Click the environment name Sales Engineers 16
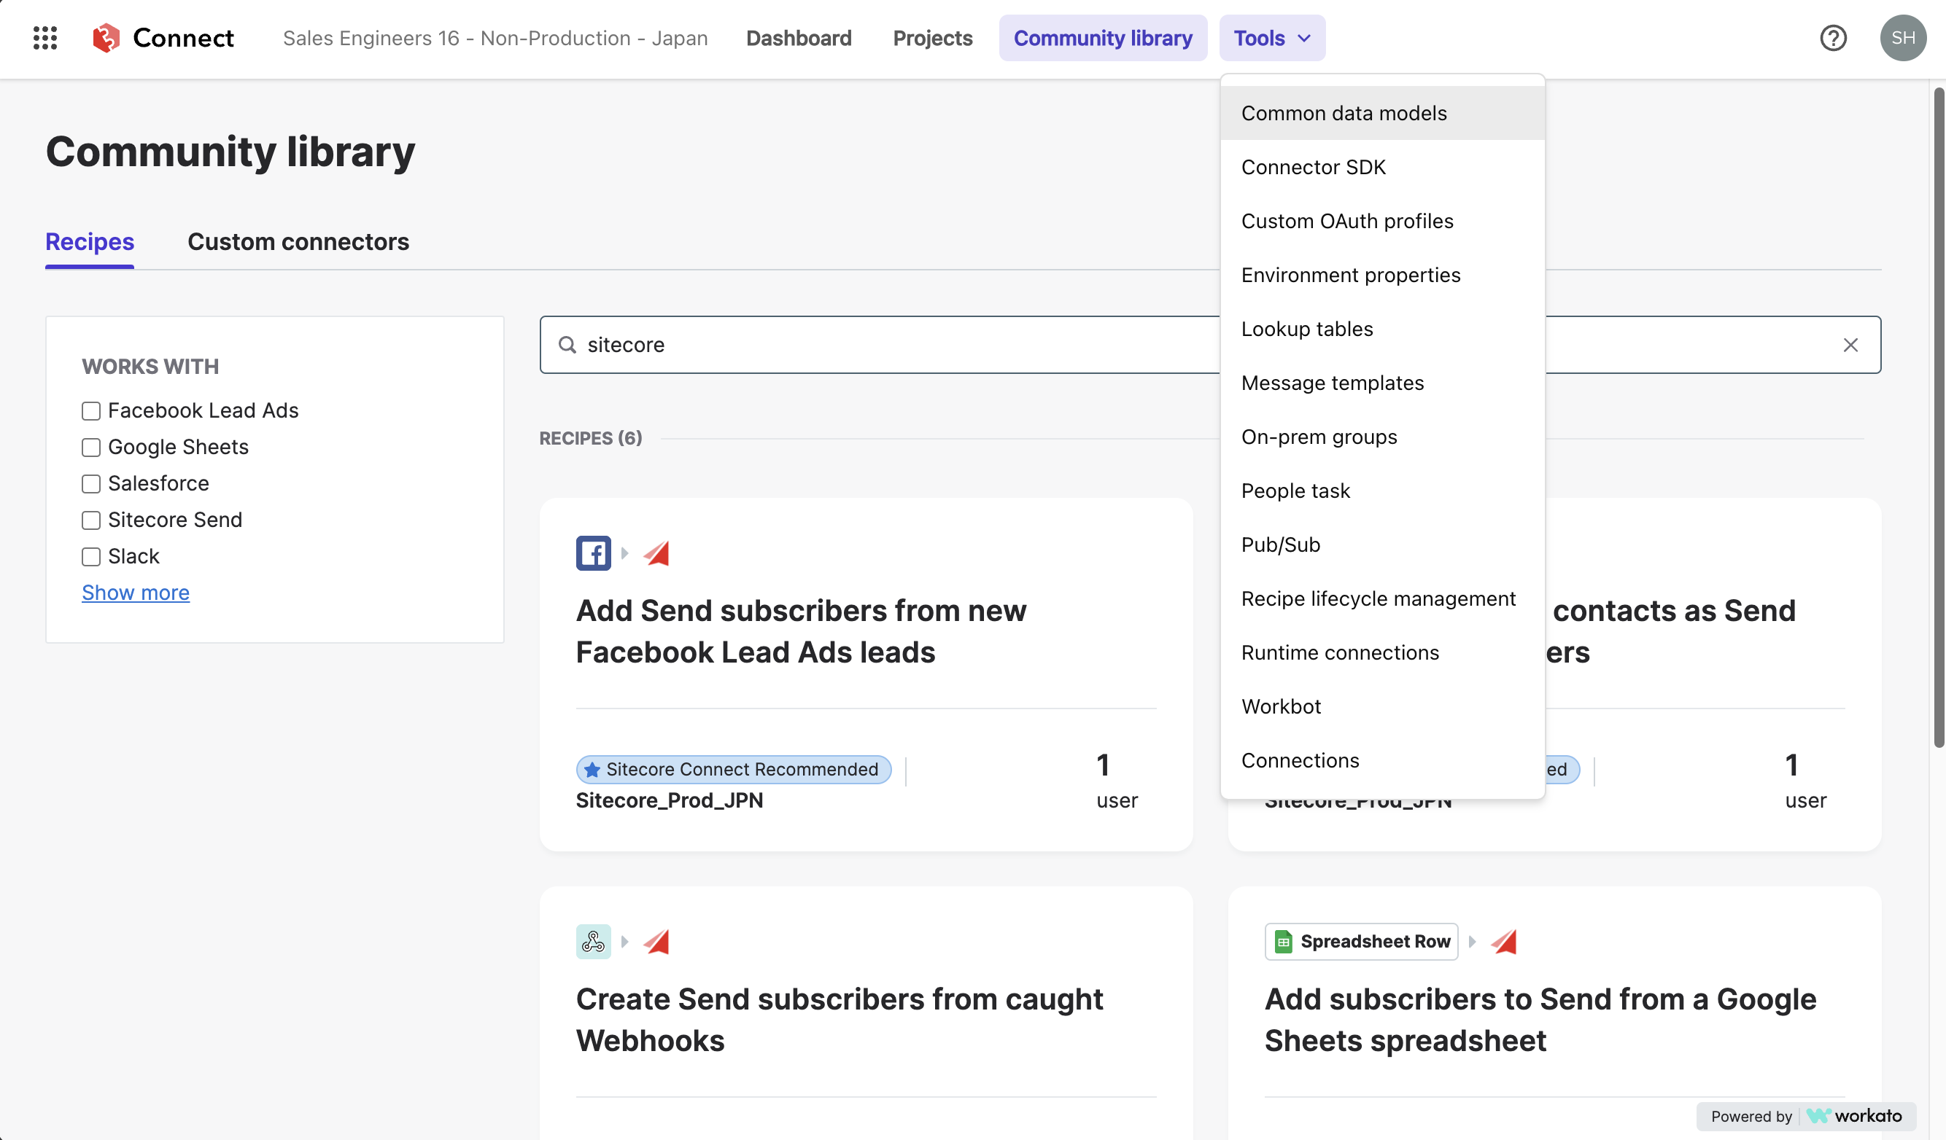 (495, 38)
